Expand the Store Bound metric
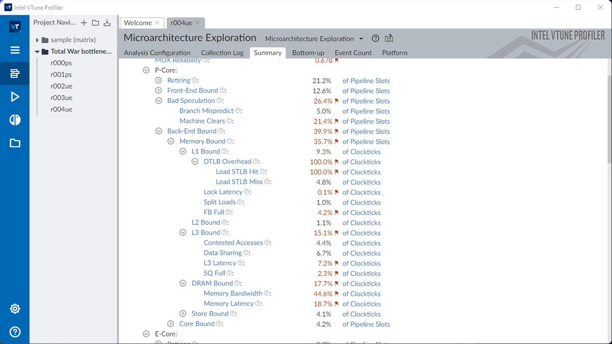Image resolution: width=612 pixels, height=344 pixels. point(183,314)
